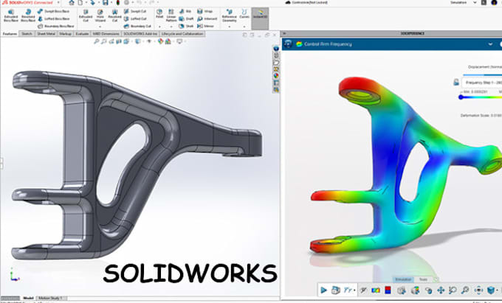The width and height of the screenshot is (502, 303).
Task: Open the Simulation role dropdown at top right
Action: click(x=475, y=2)
